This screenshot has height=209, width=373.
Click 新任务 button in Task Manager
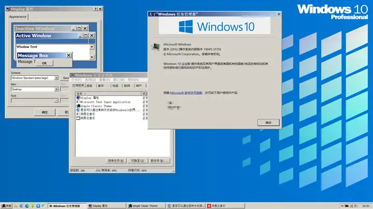pyautogui.click(x=160, y=160)
